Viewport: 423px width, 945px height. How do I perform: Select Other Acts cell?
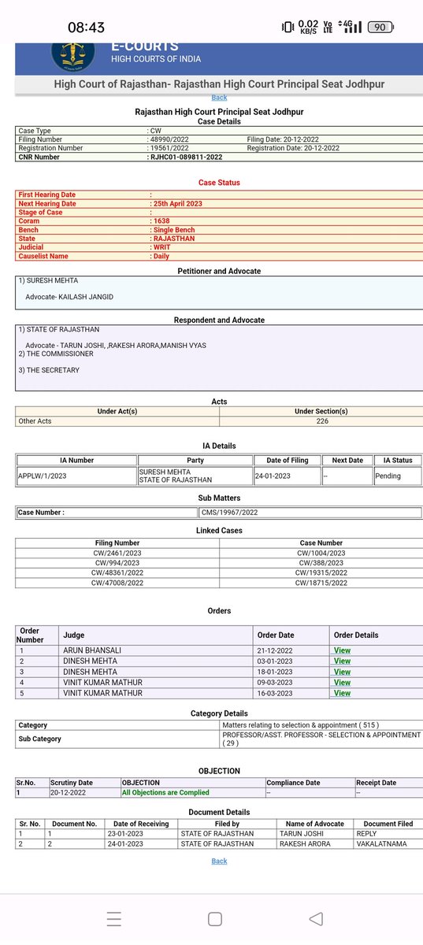click(117, 421)
